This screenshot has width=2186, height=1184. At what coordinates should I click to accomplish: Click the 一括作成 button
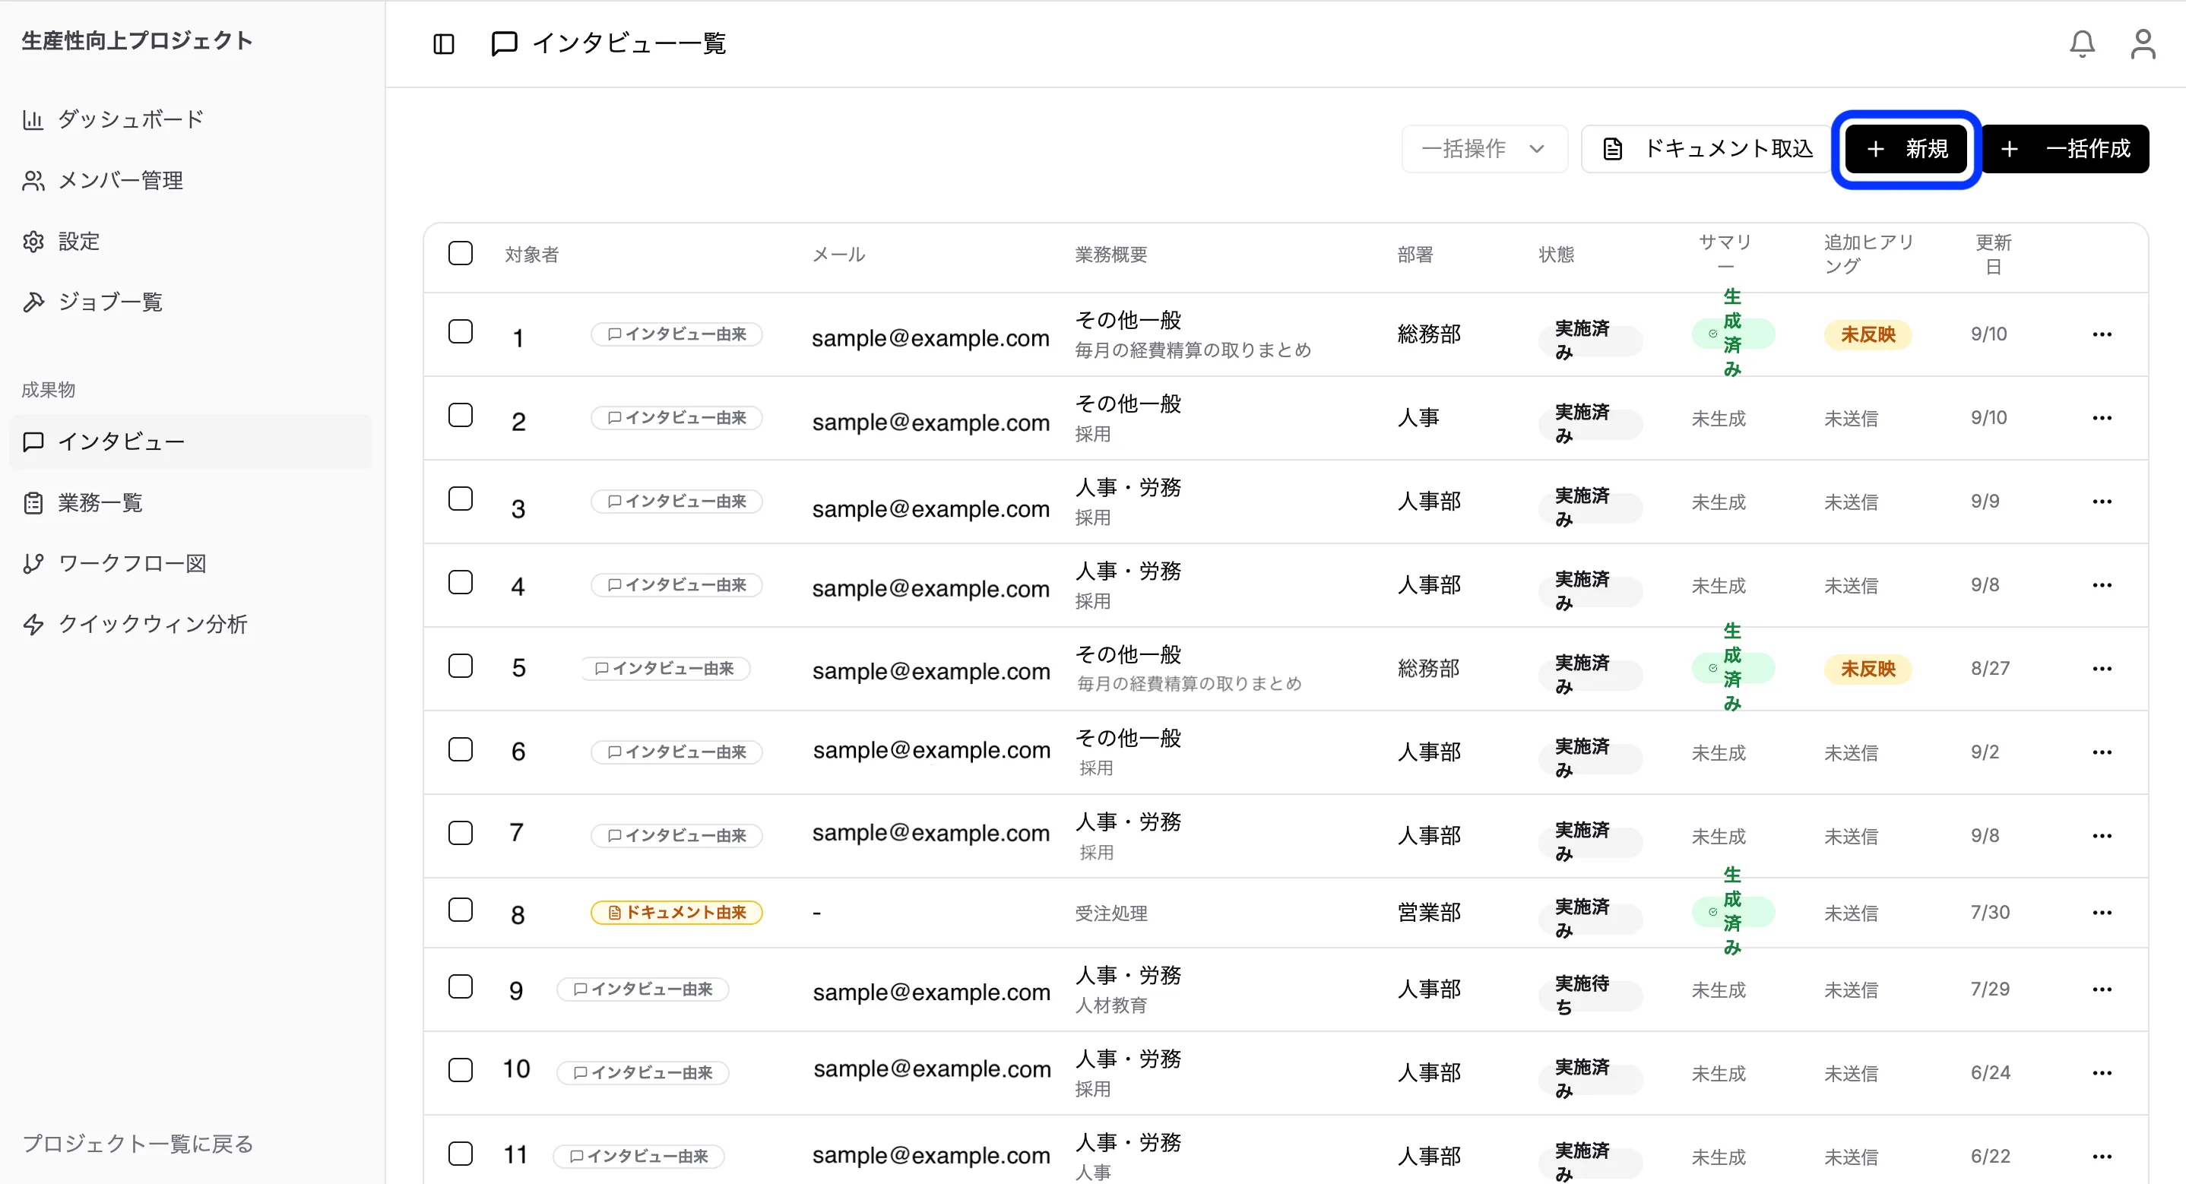2065,148
